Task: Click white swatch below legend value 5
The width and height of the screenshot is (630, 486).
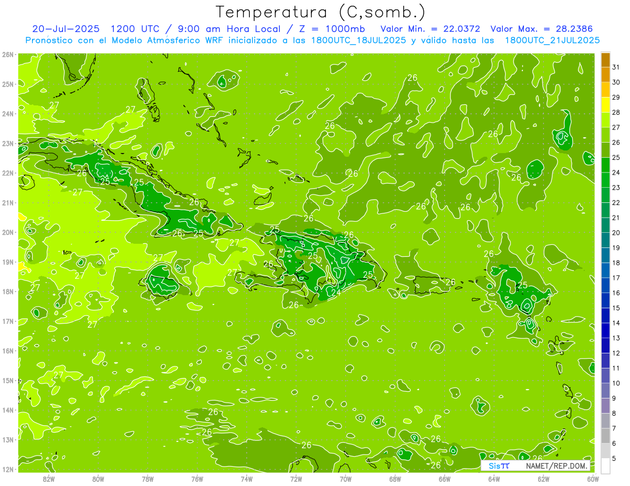Action: 605,466
